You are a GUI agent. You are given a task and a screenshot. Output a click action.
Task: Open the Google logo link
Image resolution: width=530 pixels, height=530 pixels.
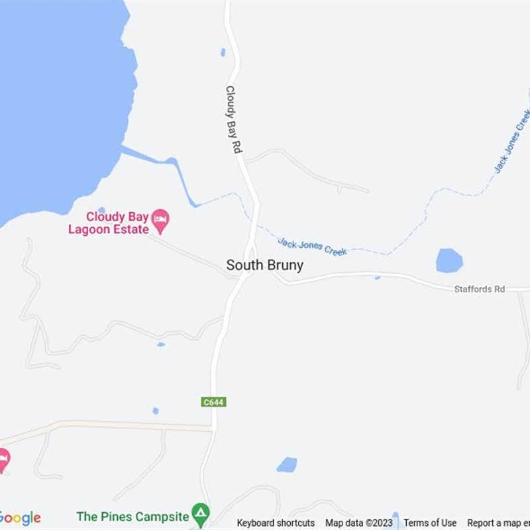click(x=20, y=519)
